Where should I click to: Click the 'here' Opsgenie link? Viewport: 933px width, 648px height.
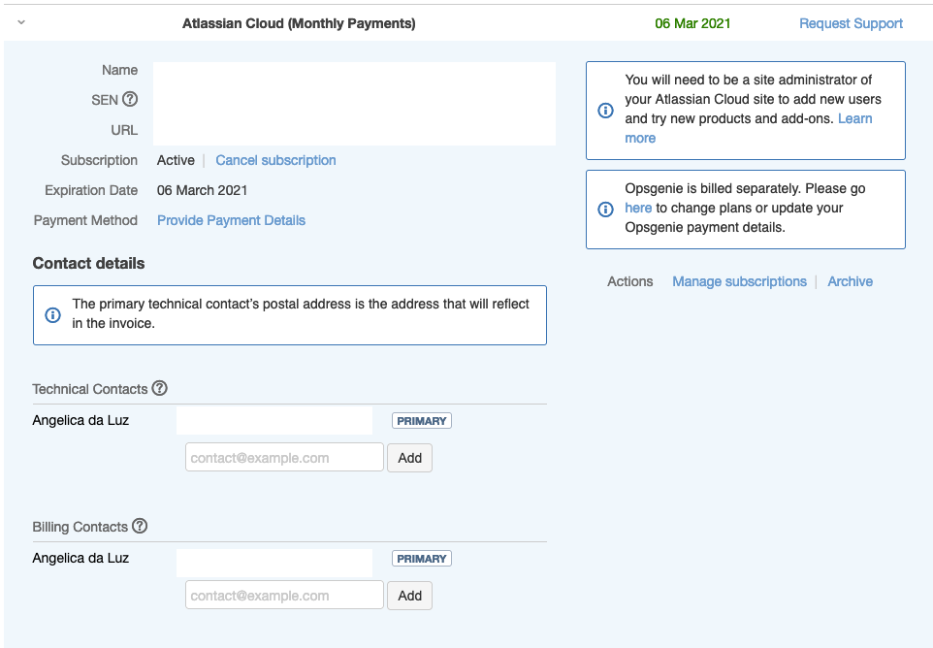click(638, 208)
